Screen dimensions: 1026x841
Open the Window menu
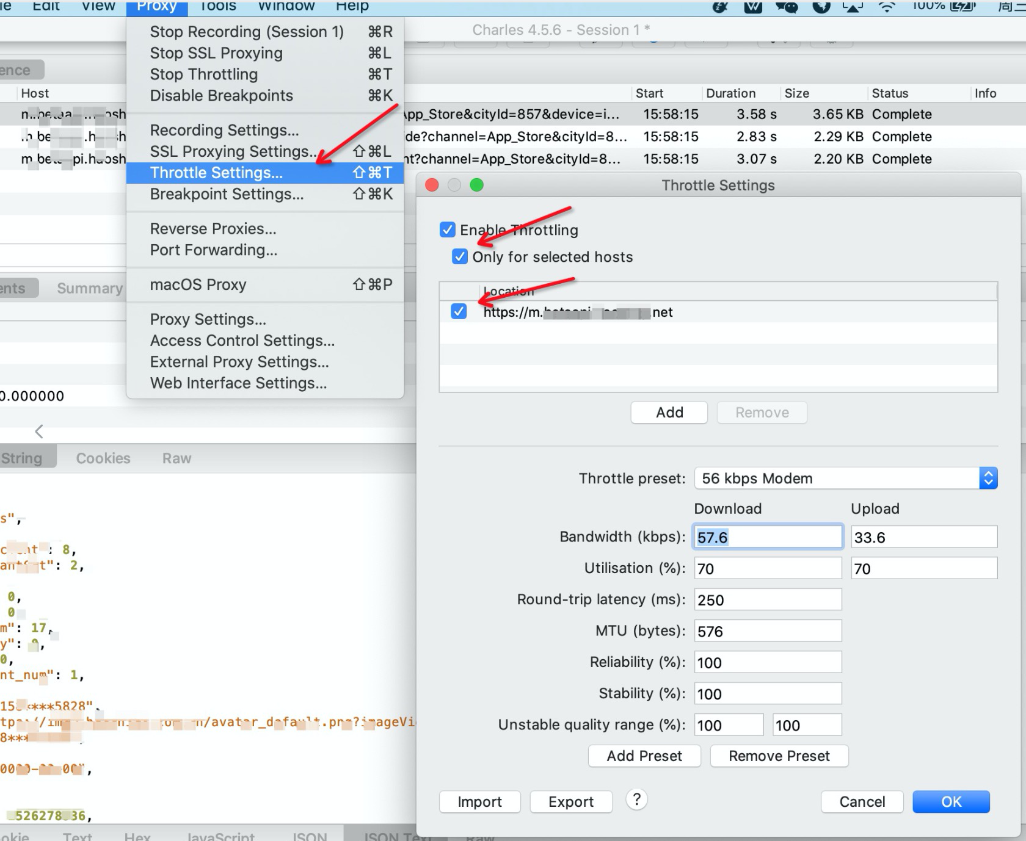pyautogui.click(x=286, y=7)
